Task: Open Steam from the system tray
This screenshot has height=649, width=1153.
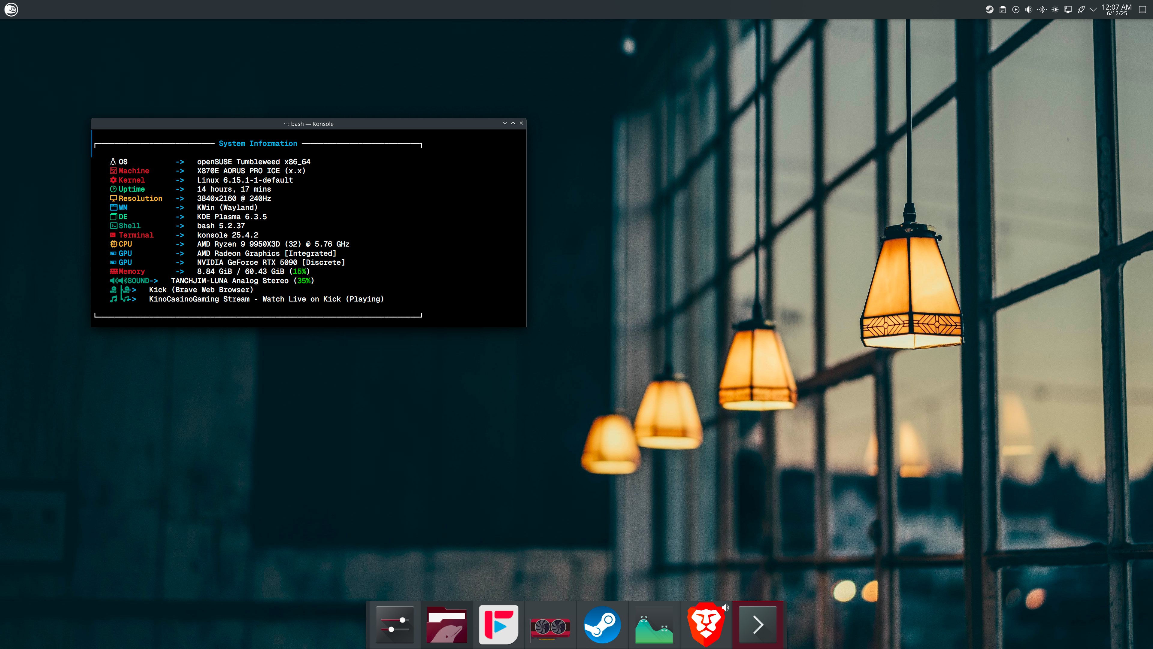Action: point(990,9)
